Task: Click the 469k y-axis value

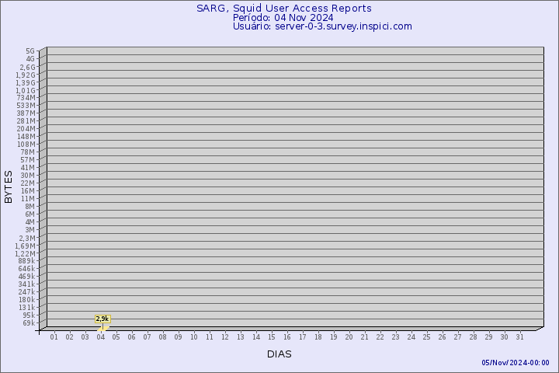Action: tap(26, 277)
